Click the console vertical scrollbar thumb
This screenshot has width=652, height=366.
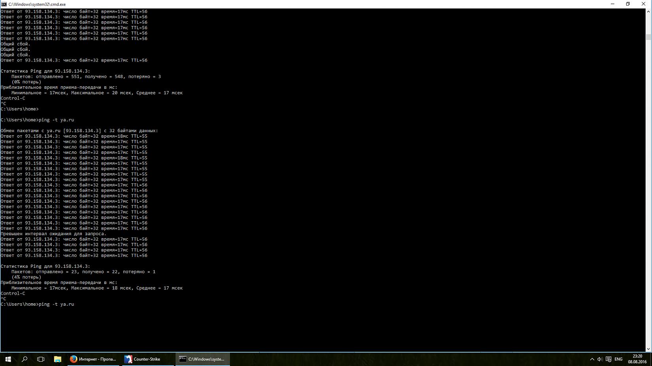(648, 37)
